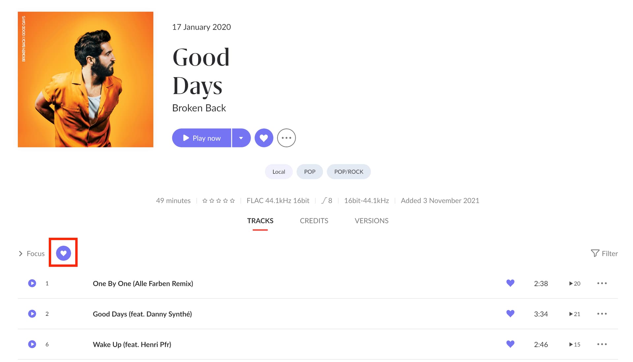Screen dimensions: 633x362
Task: Open the Good Days album cover
Action: (85, 79)
